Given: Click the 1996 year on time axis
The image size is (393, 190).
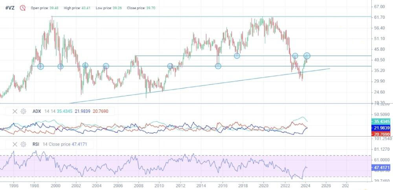Looking at the screenshot, I should coord(13,186).
